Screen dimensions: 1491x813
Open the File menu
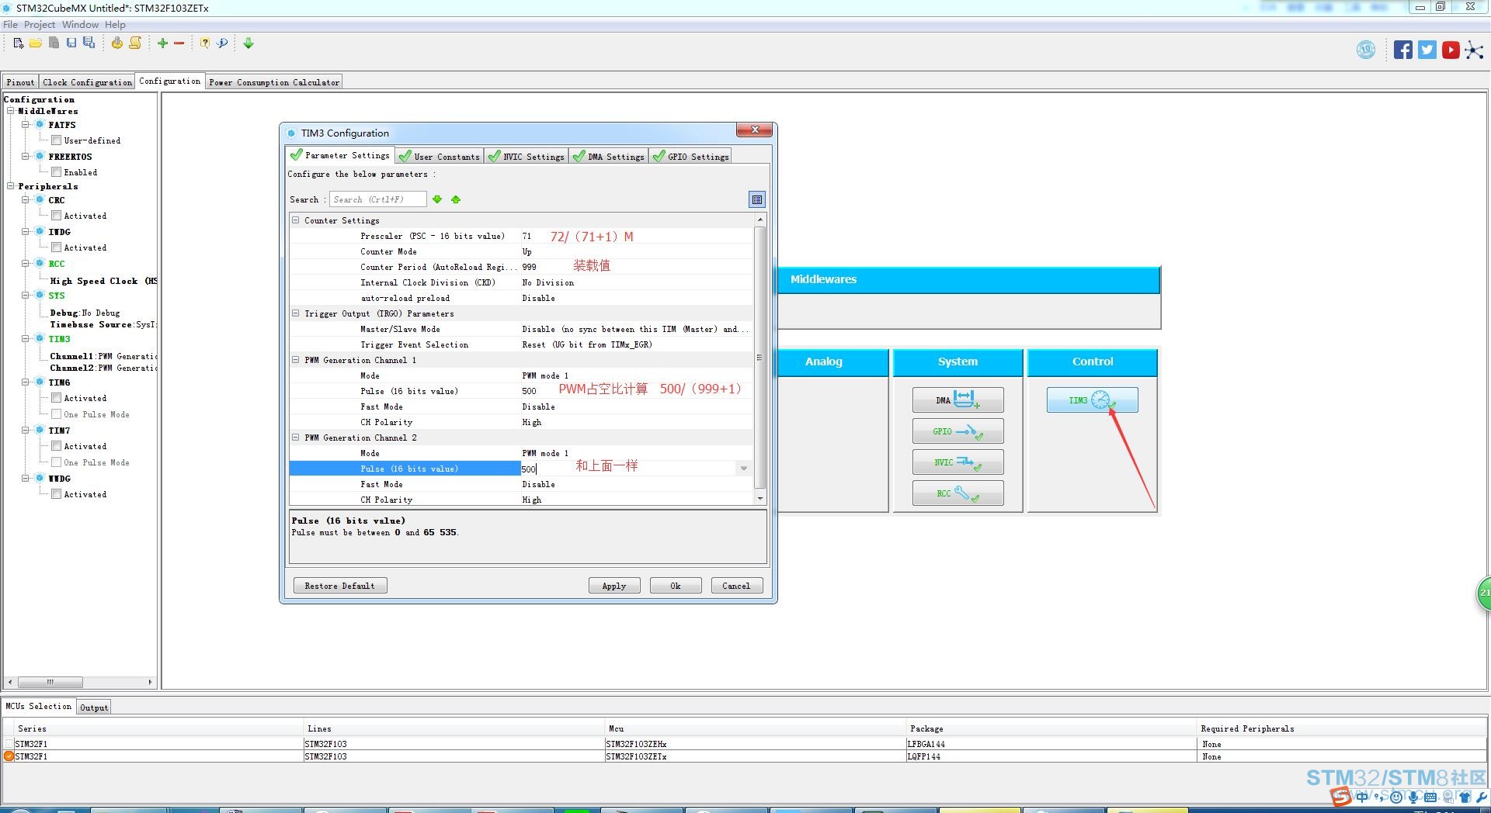click(x=10, y=25)
